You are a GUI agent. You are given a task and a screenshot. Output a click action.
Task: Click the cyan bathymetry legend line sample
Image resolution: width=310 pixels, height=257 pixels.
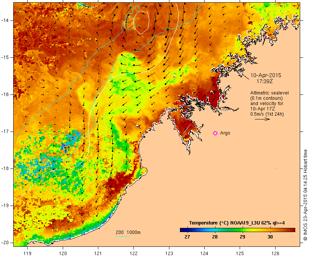tap(123, 236)
